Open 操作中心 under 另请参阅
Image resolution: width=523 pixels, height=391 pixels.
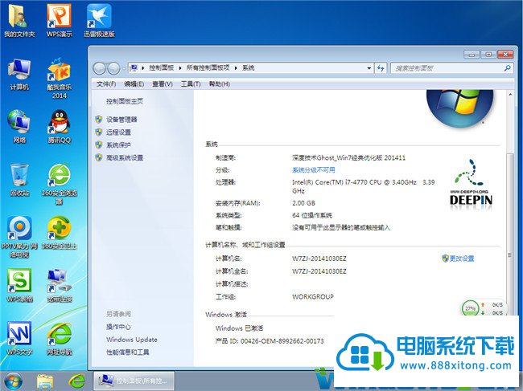click(x=118, y=327)
